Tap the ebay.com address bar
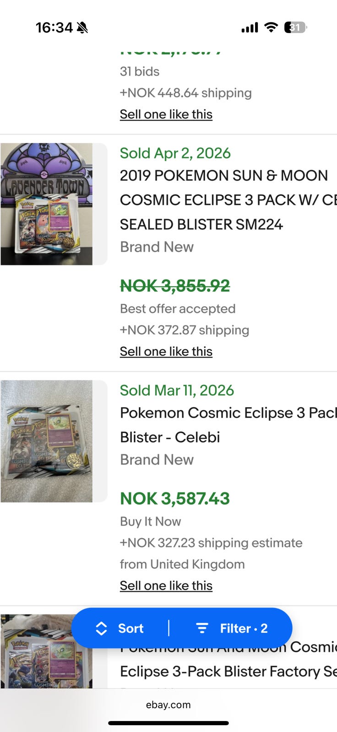 (168, 705)
